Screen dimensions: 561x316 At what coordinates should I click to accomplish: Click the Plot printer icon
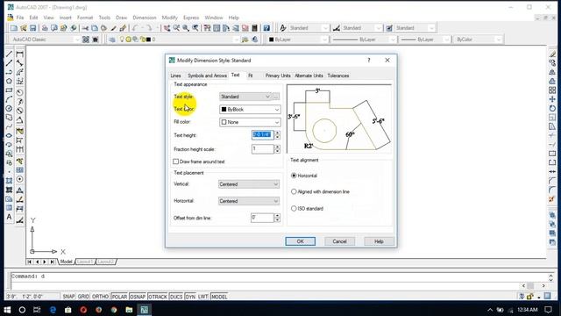pyautogui.click(x=45, y=28)
